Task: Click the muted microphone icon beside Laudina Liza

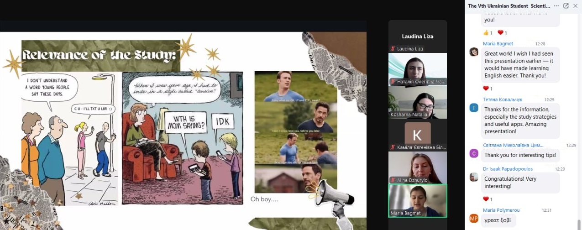Action: (392, 48)
